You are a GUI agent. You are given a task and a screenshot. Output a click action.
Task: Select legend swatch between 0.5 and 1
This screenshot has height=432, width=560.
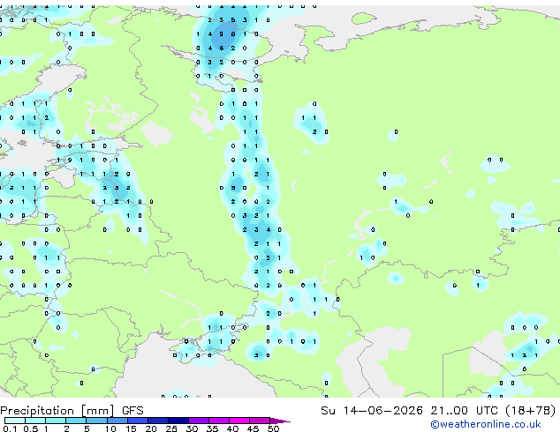point(35,421)
